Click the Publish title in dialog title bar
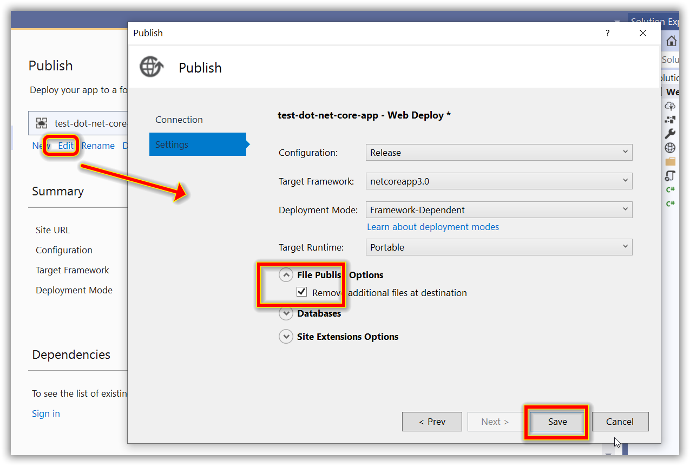690x466 pixels. (148, 33)
